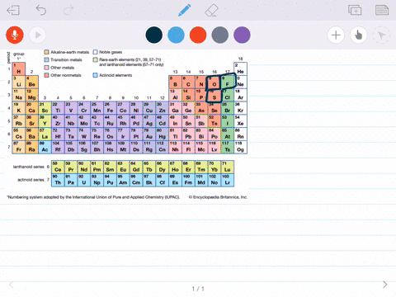Image resolution: width=396 pixels, height=297 pixels.
Task: Start recording with the microphone button
Action: (15, 35)
